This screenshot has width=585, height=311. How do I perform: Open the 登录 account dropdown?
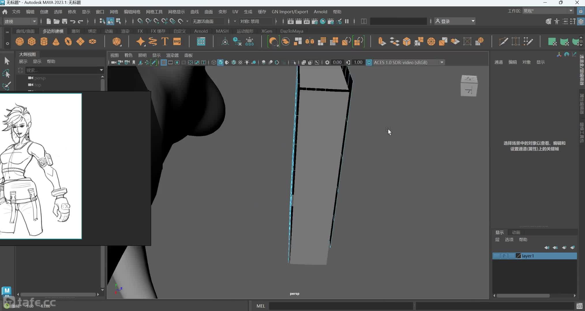click(x=455, y=21)
